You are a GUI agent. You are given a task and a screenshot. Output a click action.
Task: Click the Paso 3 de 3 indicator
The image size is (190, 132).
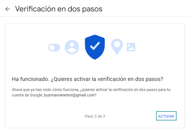tap(95, 116)
